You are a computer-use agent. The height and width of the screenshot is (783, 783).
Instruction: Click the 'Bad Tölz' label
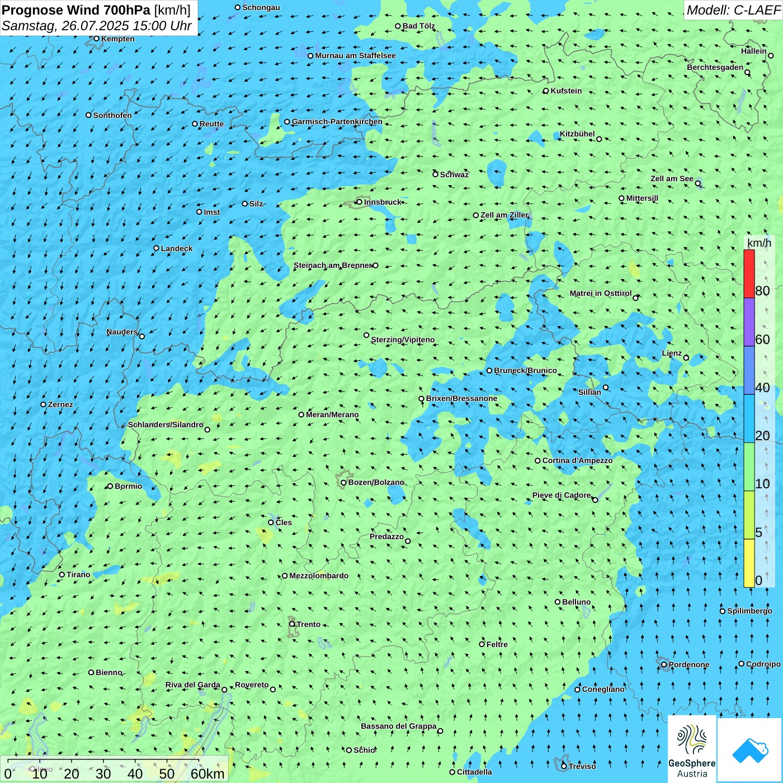(x=419, y=26)
